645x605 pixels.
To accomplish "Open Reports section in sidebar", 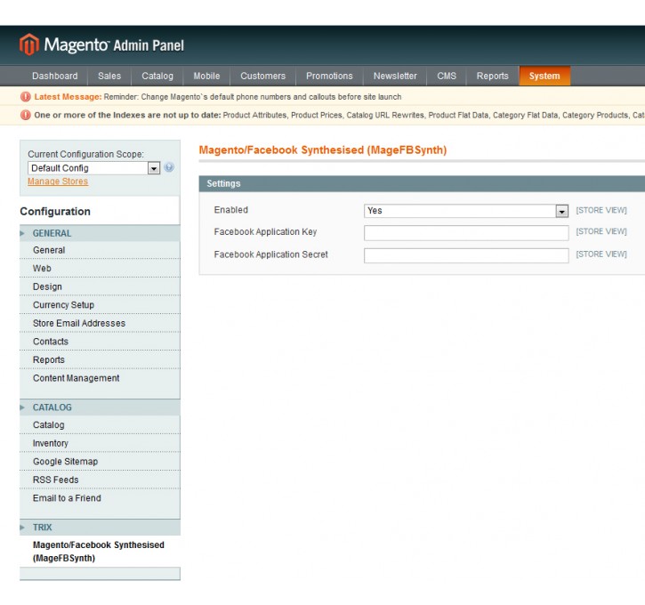I will pyautogui.click(x=100, y=359).
